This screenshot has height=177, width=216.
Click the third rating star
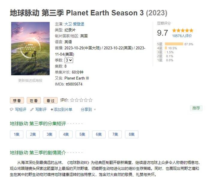pos(81,100)
